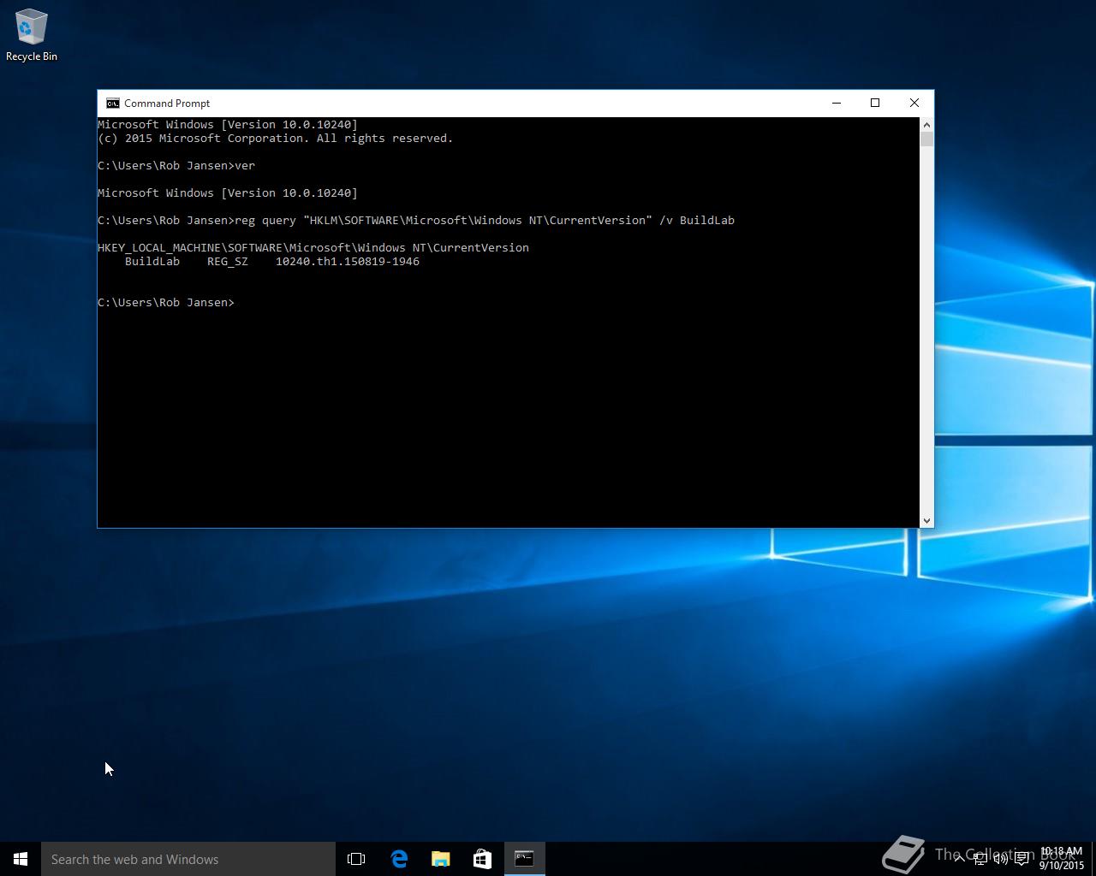Image resolution: width=1096 pixels, height=876 pixels.
Task: Open the network status tray icon
Action: 980,859
